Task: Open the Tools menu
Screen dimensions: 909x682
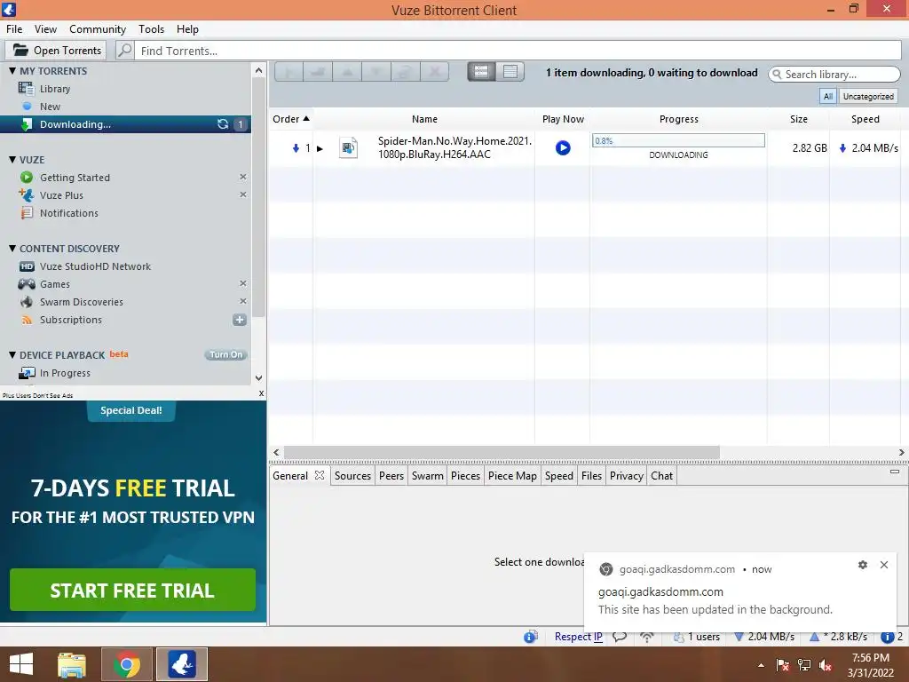Action: tap(151, 29)
